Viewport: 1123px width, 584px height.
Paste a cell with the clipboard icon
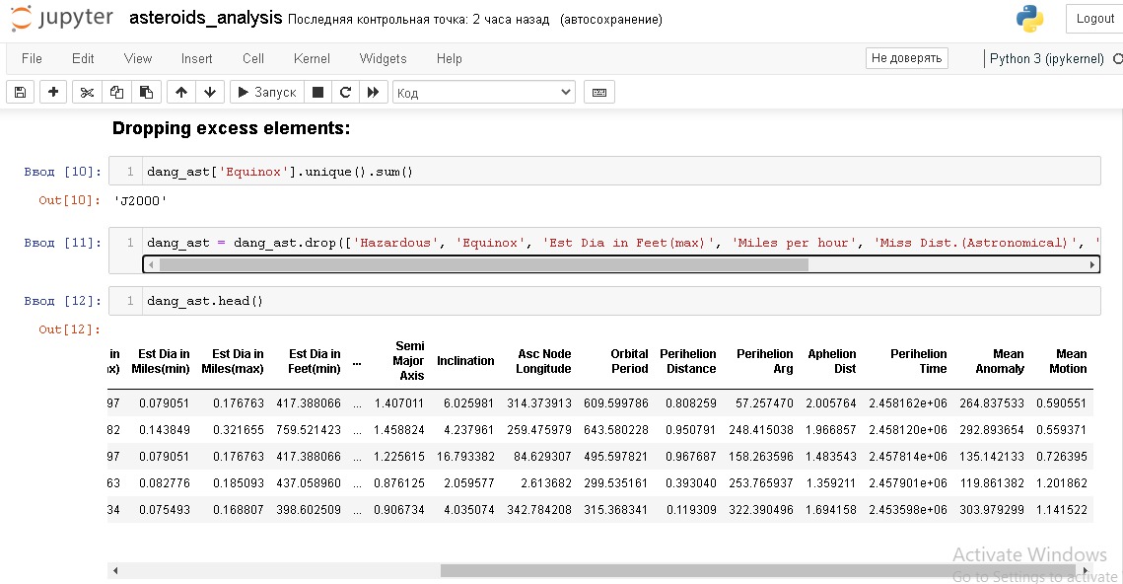pyautogui.click(x=144, y=91)
